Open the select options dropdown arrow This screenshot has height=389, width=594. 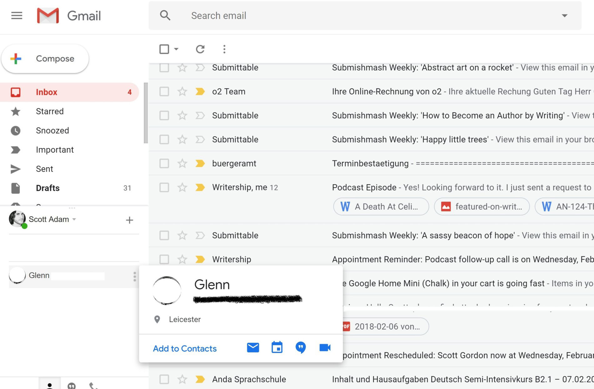coord(176,49)
